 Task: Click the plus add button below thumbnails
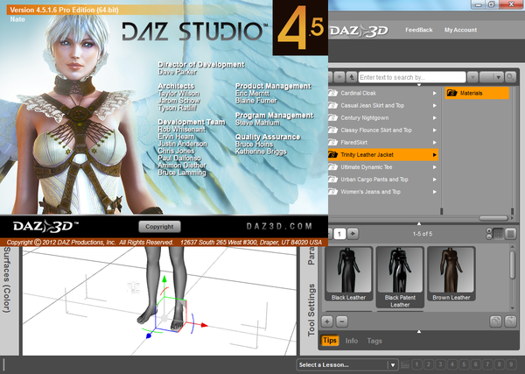point(326,321)
